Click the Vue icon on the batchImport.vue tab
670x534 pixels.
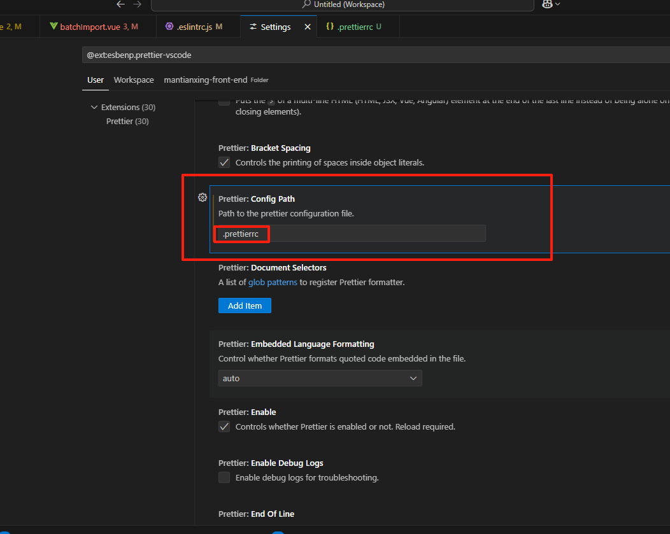point(54,26)
